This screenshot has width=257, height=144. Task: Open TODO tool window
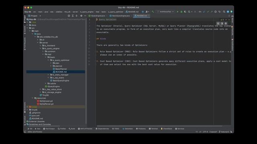click(116, 129)
